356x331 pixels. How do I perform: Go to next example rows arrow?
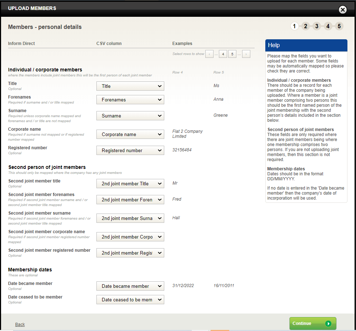pyautogui.click(x=246, y=54)
